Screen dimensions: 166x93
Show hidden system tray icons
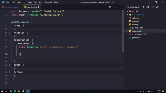click(138, 91)
